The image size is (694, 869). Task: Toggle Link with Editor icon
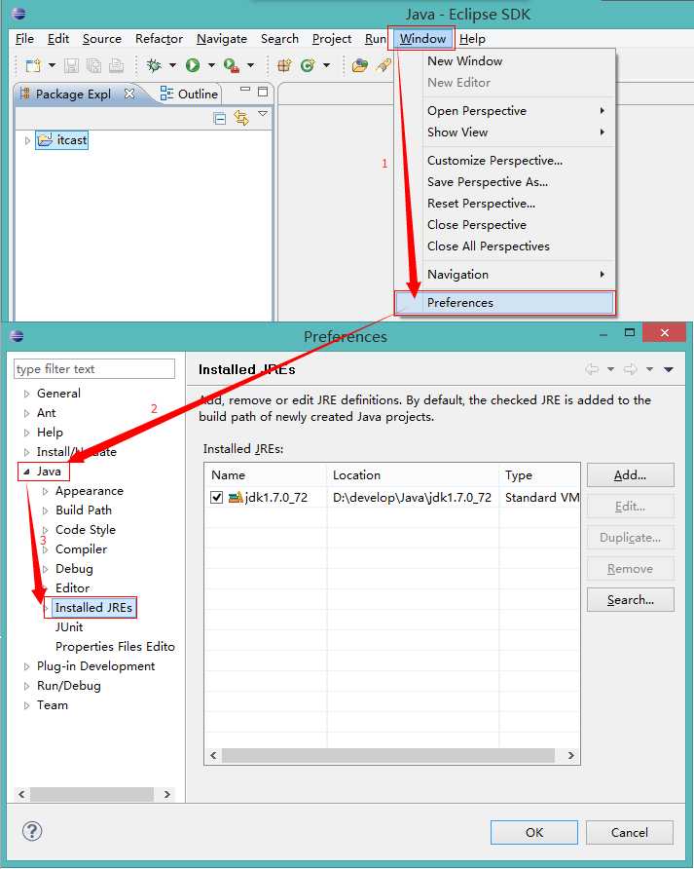[241, 118]
